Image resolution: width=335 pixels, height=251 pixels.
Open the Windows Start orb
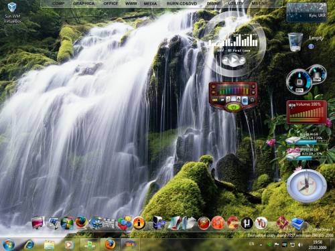click(x=9, y=245)
